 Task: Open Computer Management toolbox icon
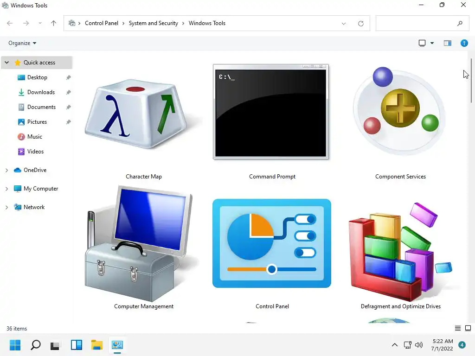(x=140, y=243)
